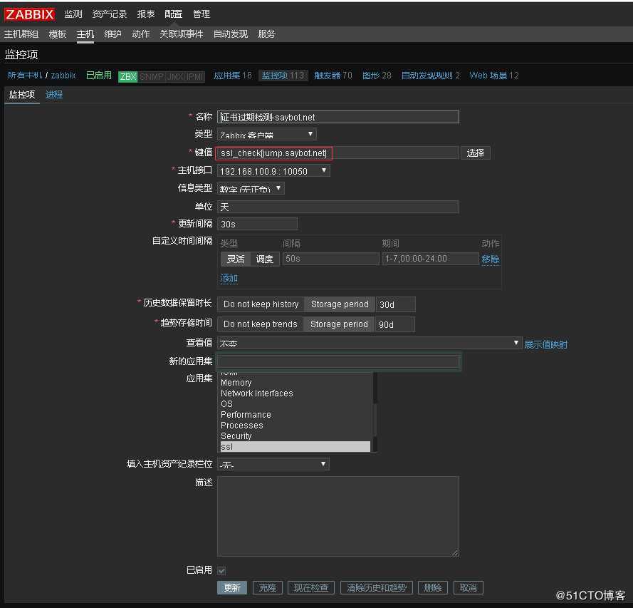This screenshot has width=633, height=608.
Task: Go to 服务 submenu
Action: tap(266, 34)
